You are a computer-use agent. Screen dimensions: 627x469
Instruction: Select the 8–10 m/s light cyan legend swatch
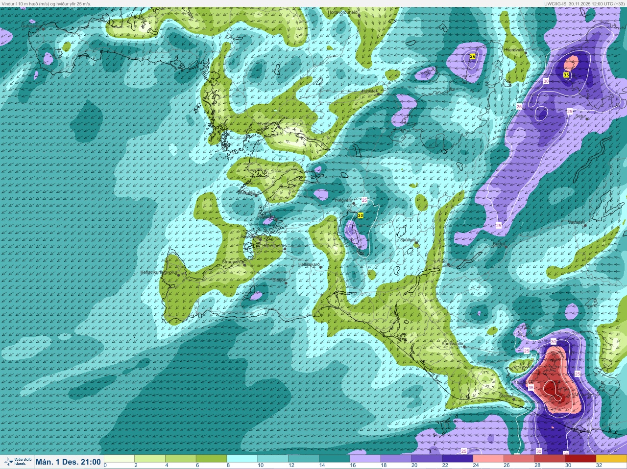[x=242, y=459]
